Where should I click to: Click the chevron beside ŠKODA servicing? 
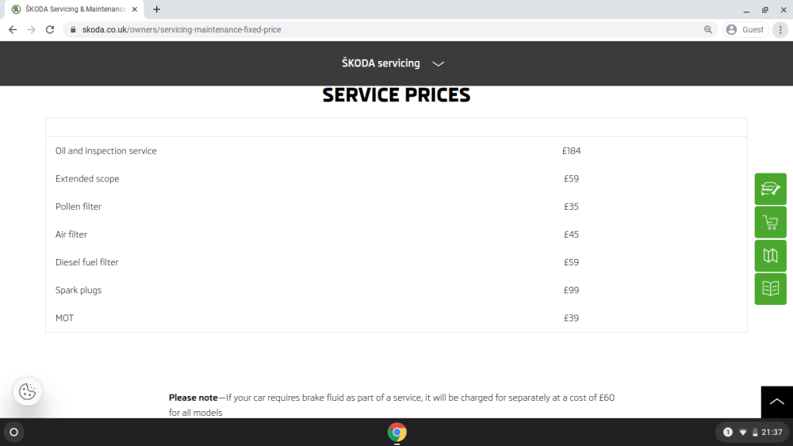click(x=438, y=63)
